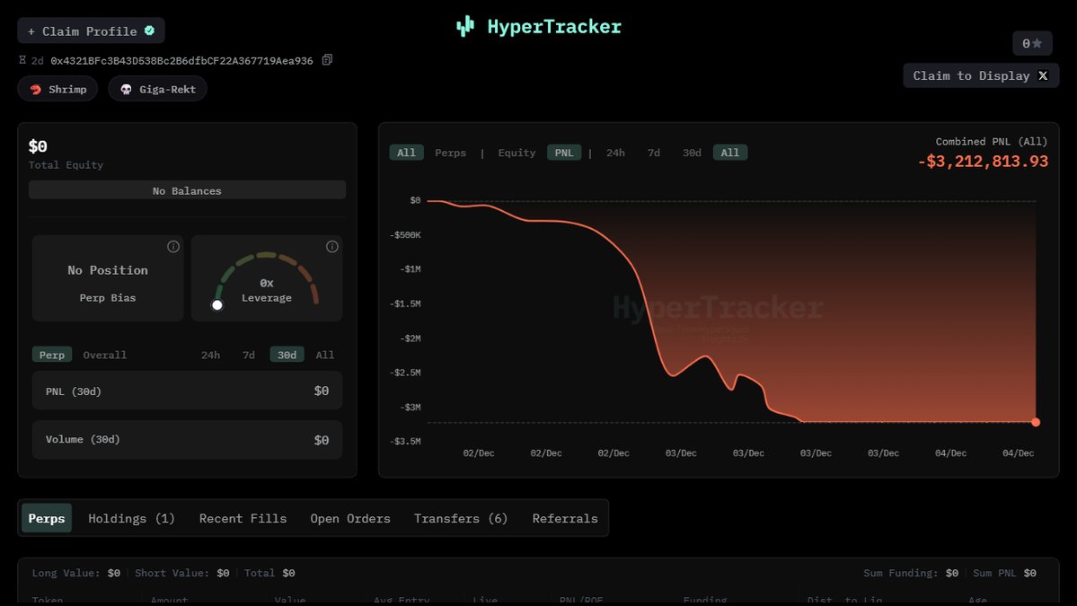Image resolution: width=1077 pixels, height=606 pixels.
Task: Open Perp Bias info tooltip icon
Action: coord(173,247)
